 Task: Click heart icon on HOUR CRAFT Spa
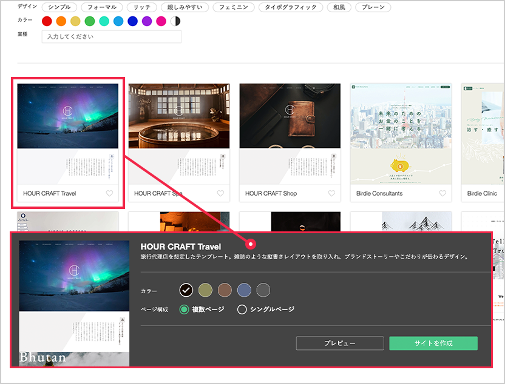click(220, 194)
